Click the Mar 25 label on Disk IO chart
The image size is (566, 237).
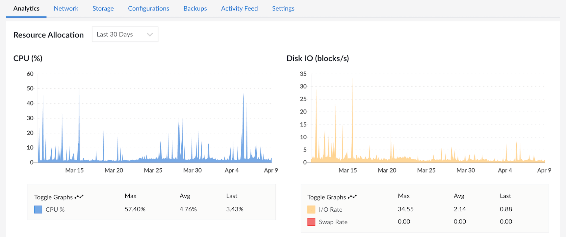tap(426, 170)
